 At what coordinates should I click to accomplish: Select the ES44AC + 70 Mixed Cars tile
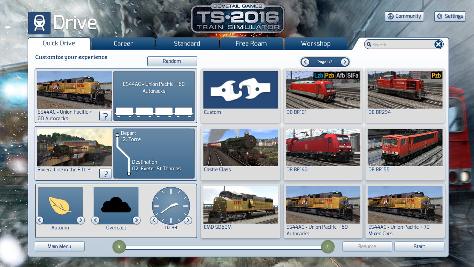pos(405,211)
